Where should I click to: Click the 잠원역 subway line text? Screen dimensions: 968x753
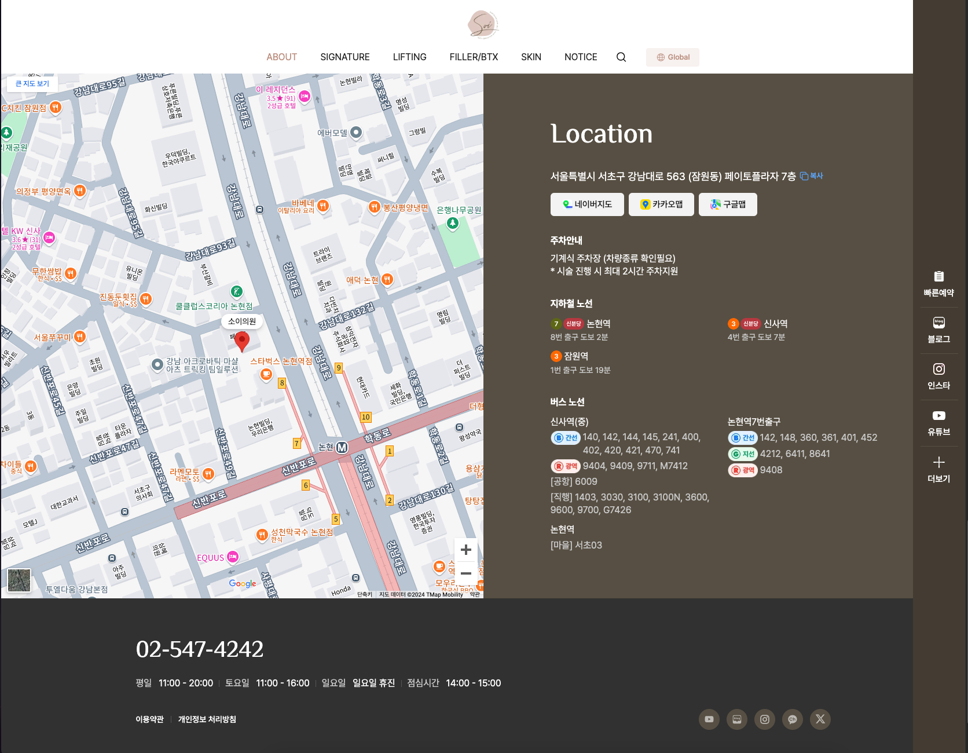[576, 356]
